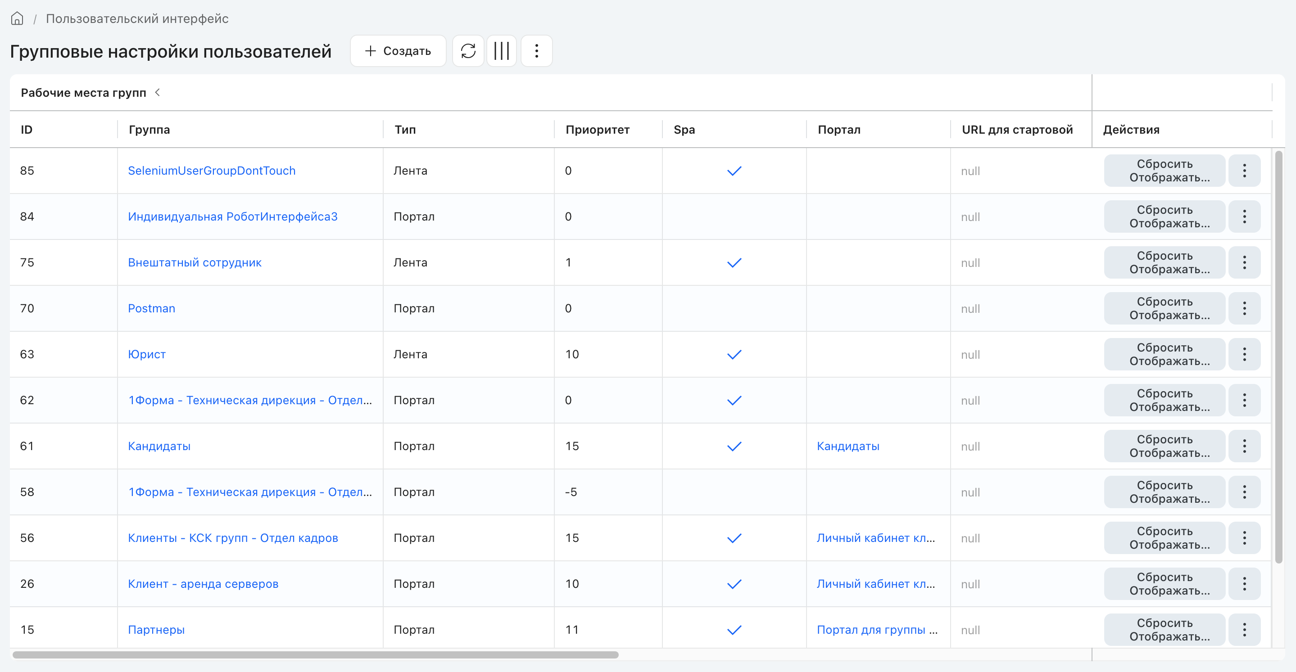Open row 85 more-actions menu
This screenshot has width=1296, height=672.
click(x=1244, y=171)
